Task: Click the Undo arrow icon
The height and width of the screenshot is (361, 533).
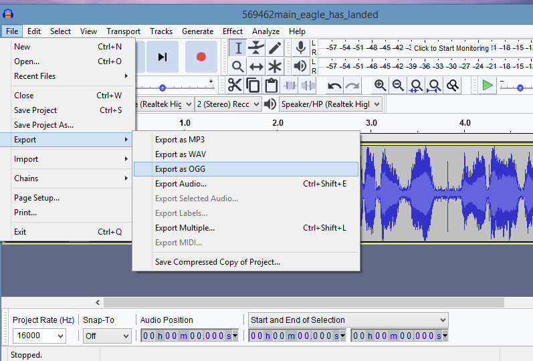Action: 334,86
